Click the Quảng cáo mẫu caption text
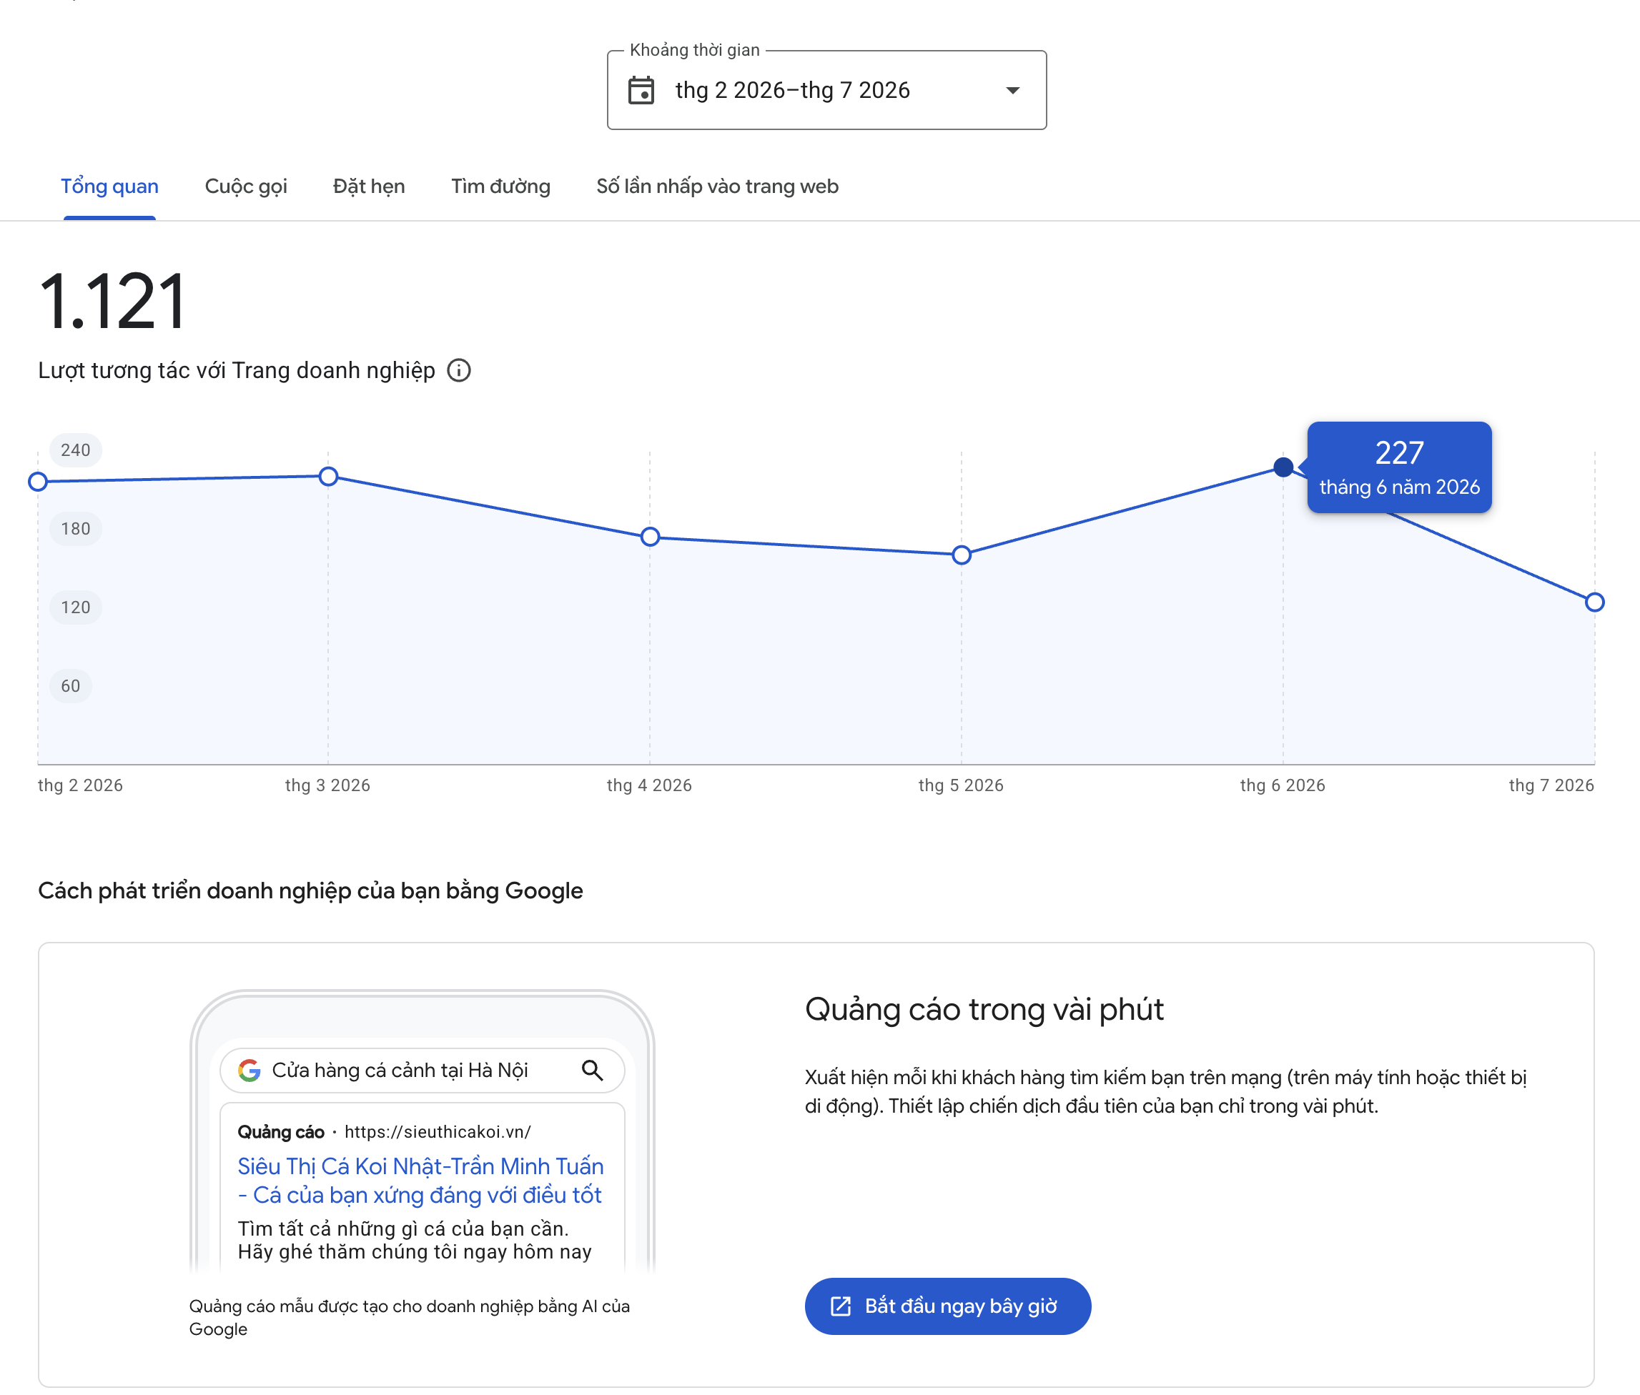The height and width of the screenshot is (1395, 1640). (x=409, y=1318)
